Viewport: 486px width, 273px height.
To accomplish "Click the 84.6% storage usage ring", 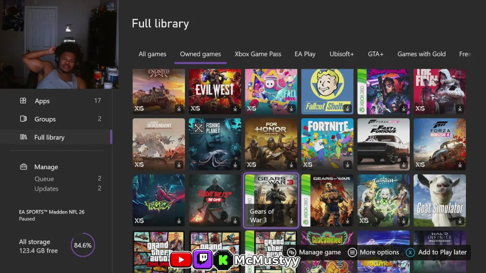I will coord(83,245).
